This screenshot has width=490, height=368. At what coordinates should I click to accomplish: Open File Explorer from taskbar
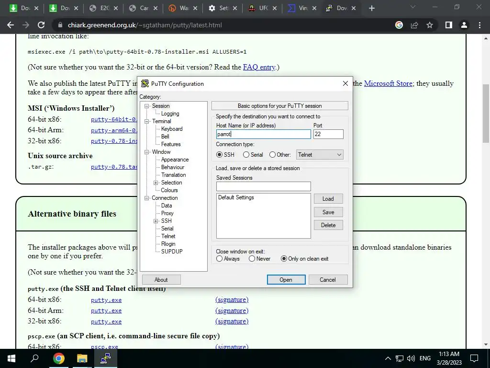point(82,358)
